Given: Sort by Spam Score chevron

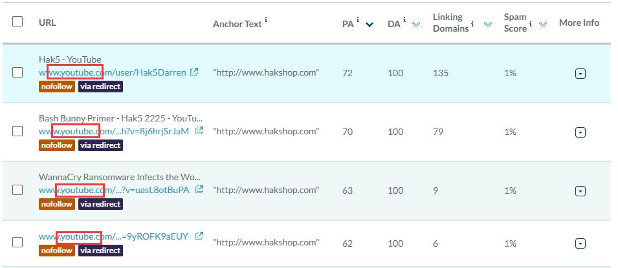Looking at the screenshot, I should click(x=543, y=25).
